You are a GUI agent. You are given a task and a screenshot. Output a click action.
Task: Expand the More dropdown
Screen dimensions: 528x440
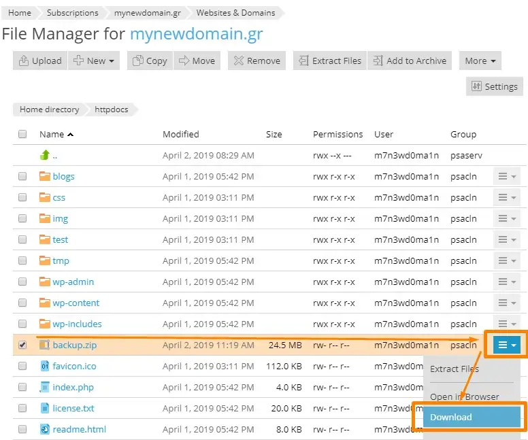(480, 61)
